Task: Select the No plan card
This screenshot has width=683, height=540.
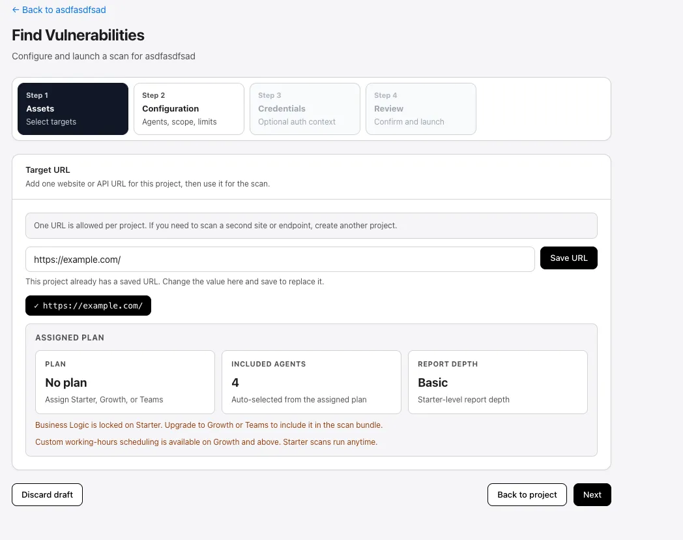Action: [124, 382]
